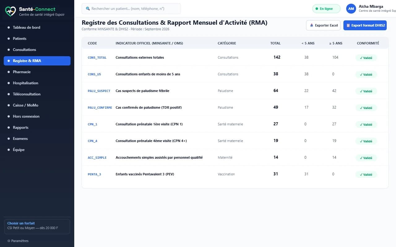The height and width of the screenshot is (247, 396).
Task: Export in DHIS2 format
Action: click(365, 25)
